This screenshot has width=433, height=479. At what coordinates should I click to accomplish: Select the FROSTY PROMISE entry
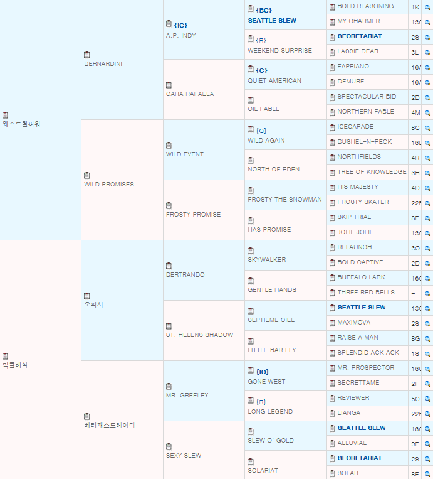coord(194,215)
